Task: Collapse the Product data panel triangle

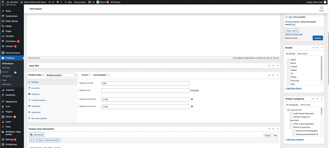Action: (278, 75)
